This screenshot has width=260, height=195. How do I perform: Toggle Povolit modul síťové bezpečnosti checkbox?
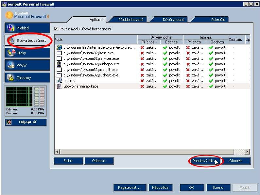click(x=56, y=29)
